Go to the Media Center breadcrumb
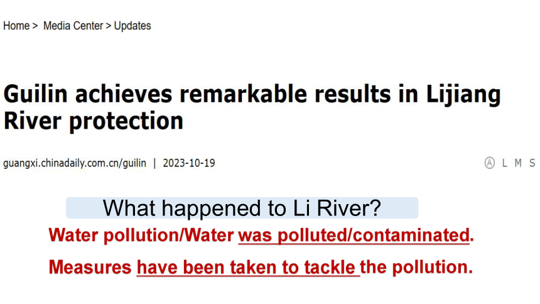This screenshot has width=540, height=304. [x=73, y=26]
